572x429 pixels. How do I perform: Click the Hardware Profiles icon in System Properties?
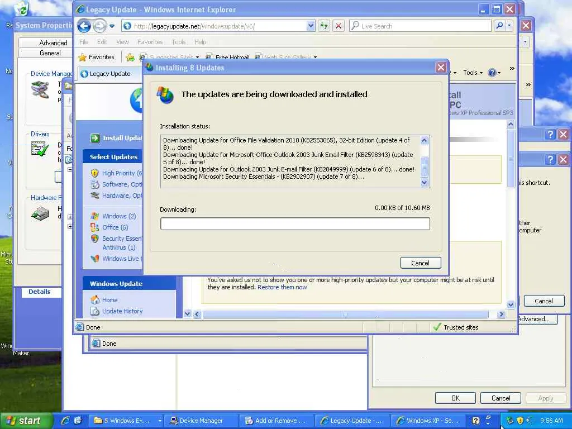click(x=40, y=214)
